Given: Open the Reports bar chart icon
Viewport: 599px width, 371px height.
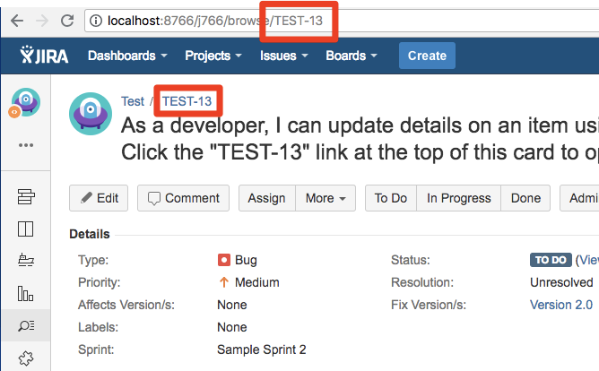Looking at the screenshot, I should [26, 294].
